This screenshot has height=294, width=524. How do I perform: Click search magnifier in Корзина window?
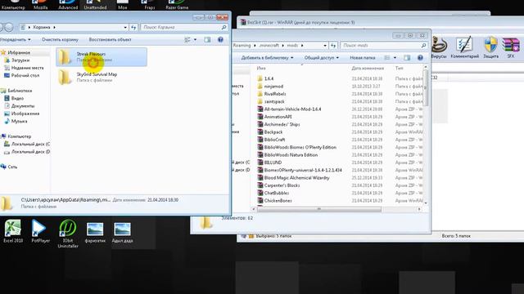224,27
